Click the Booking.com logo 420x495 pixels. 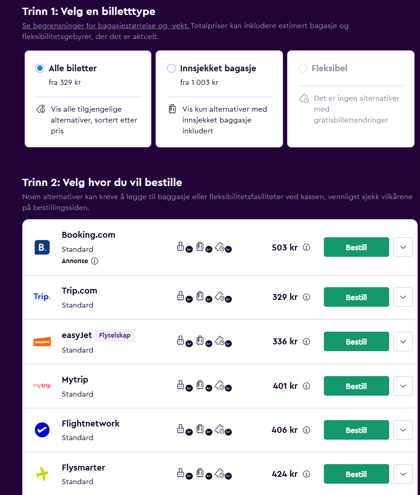[x=42, y=247]
